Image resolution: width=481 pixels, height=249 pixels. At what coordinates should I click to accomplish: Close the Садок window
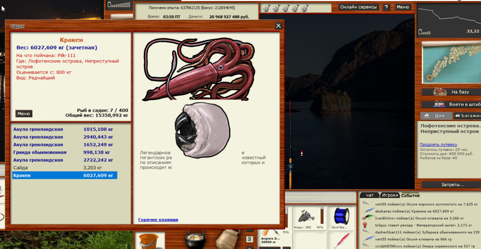278,26
